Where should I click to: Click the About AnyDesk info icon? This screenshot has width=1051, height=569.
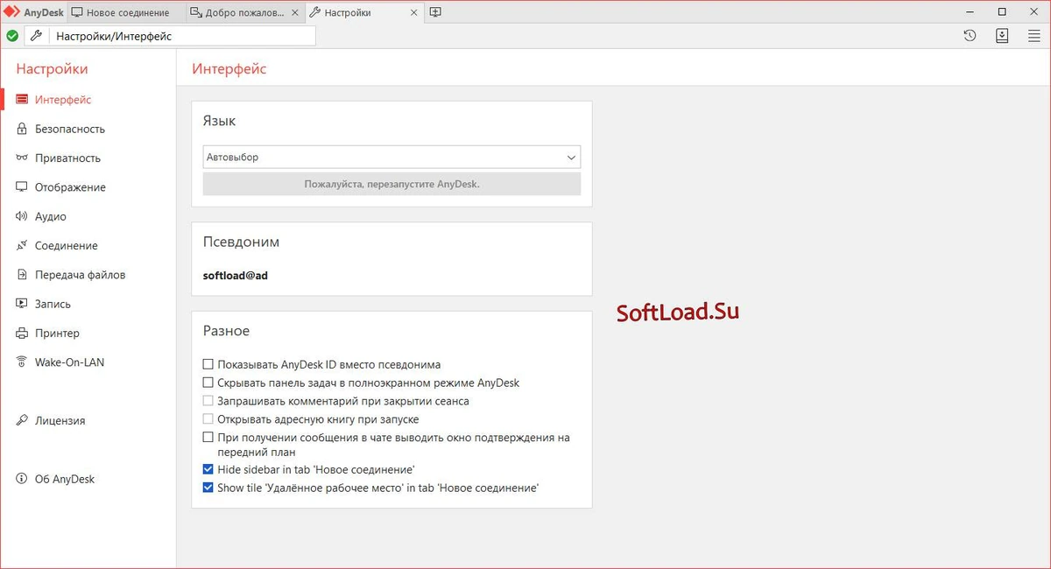22,479
